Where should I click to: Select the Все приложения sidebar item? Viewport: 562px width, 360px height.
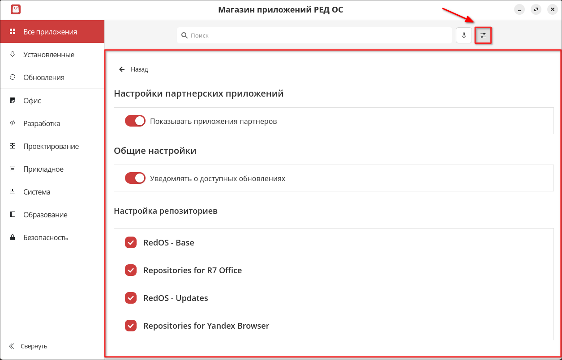pos(50,32)
